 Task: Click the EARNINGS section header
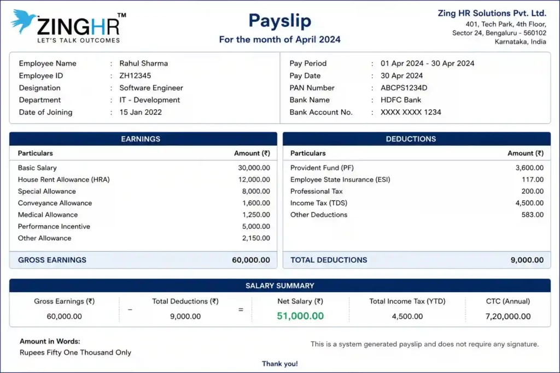point(143,139)
